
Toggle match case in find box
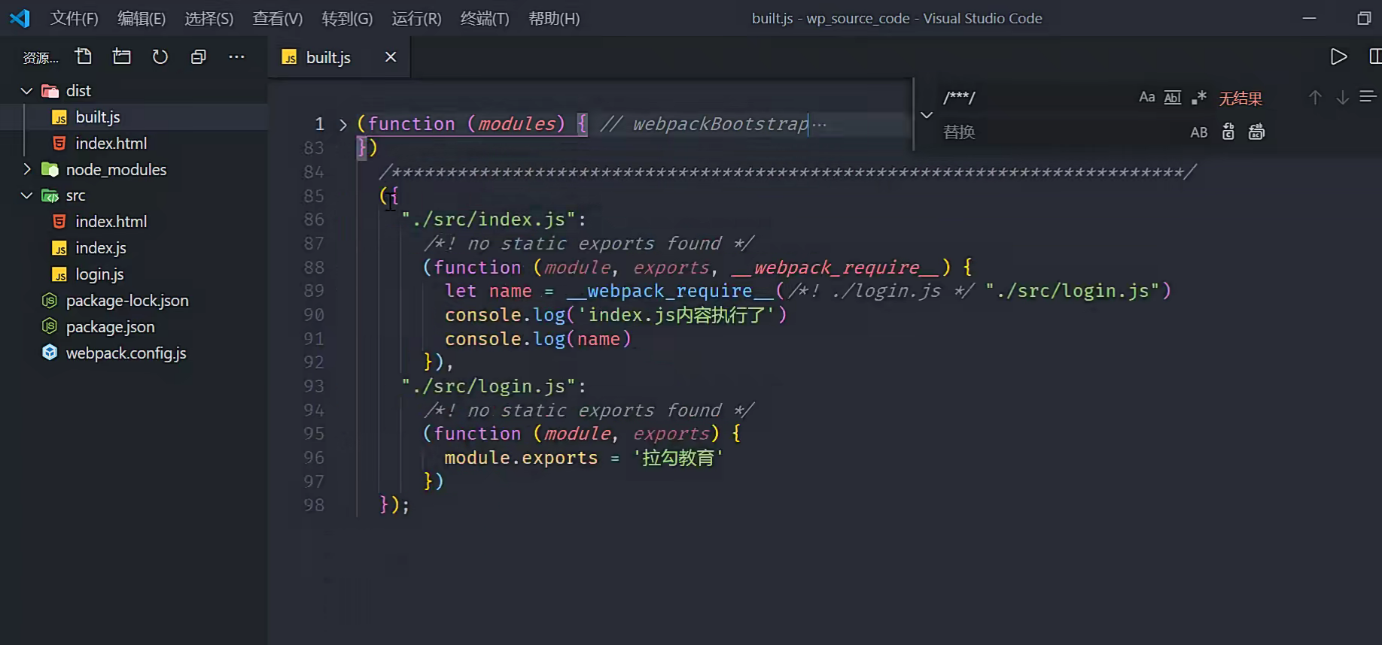click(x=1146, y=98)
